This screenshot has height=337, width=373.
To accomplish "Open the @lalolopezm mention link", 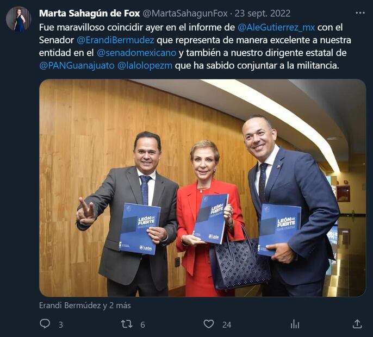I will pyautogui.click(x=145, y=65).
